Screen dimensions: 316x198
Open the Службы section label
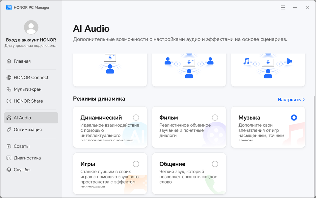(x=22, y=170)
